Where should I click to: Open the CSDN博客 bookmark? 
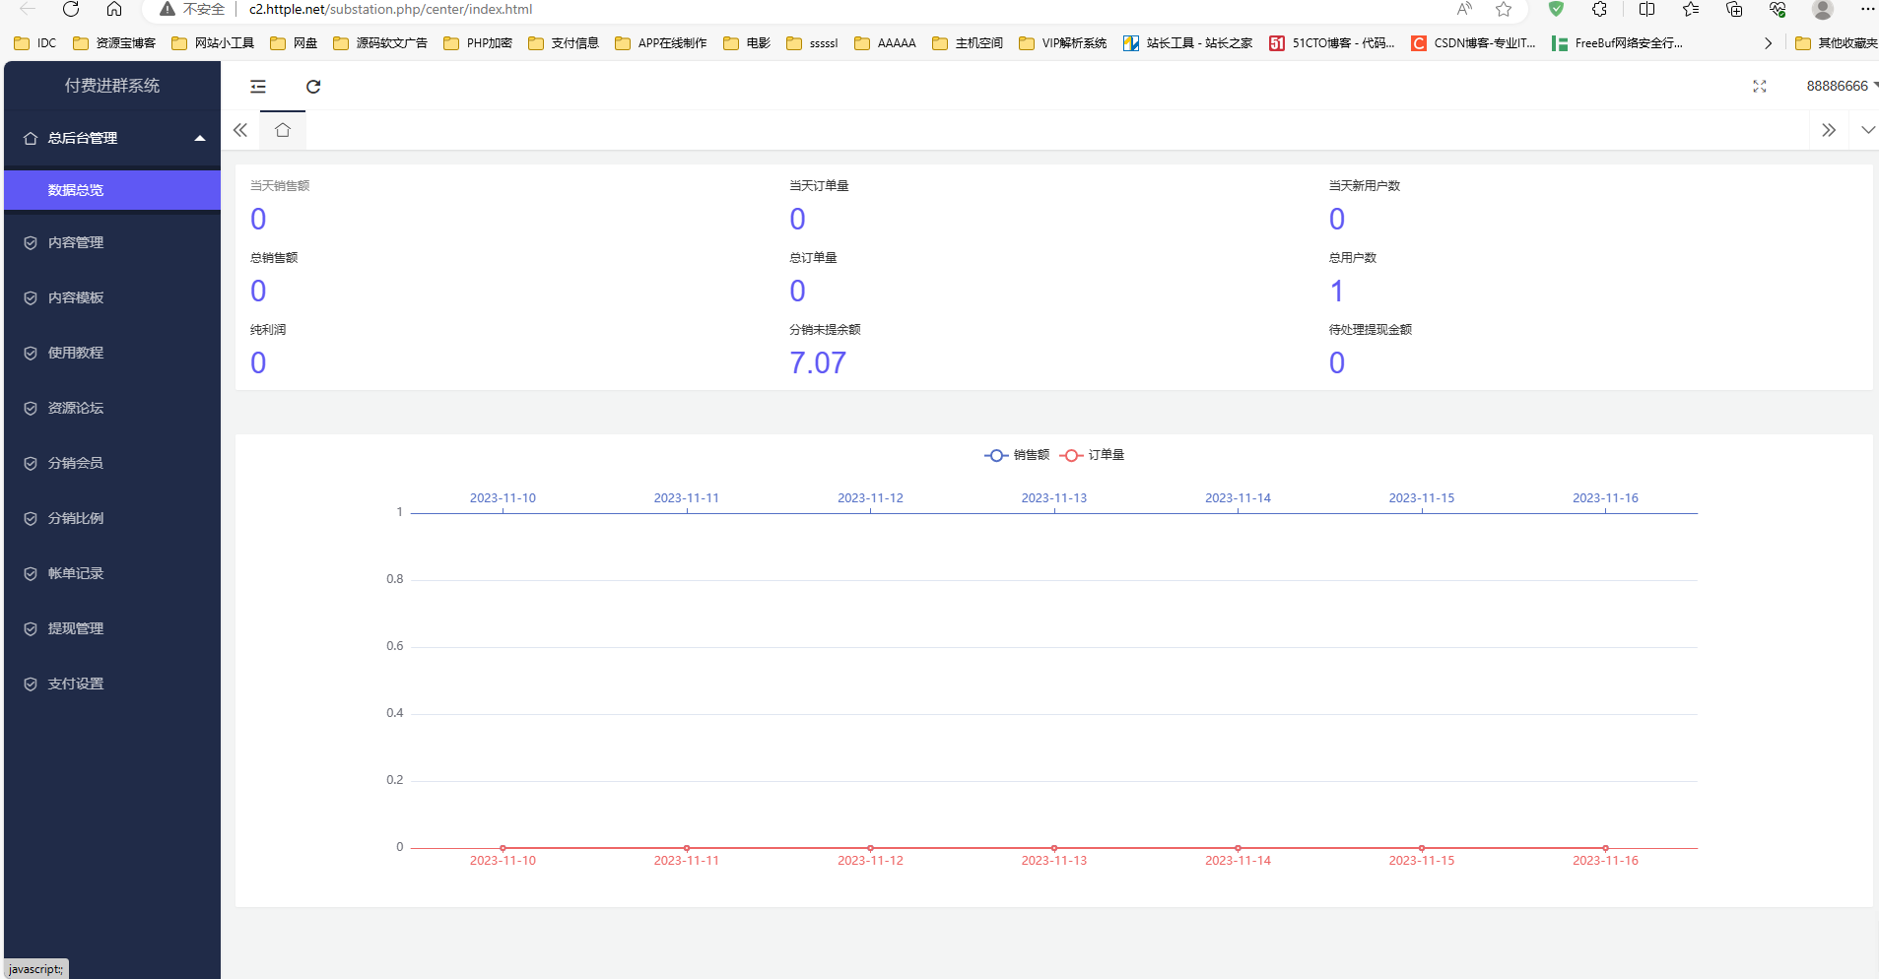point(1474,43)
